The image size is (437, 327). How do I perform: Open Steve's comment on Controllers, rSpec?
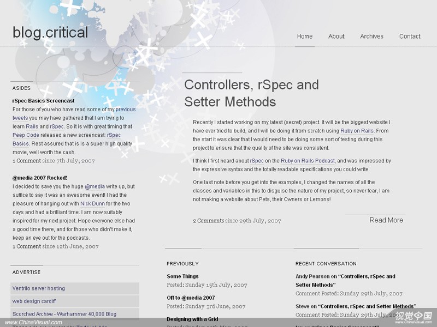[x=356, y=306]
